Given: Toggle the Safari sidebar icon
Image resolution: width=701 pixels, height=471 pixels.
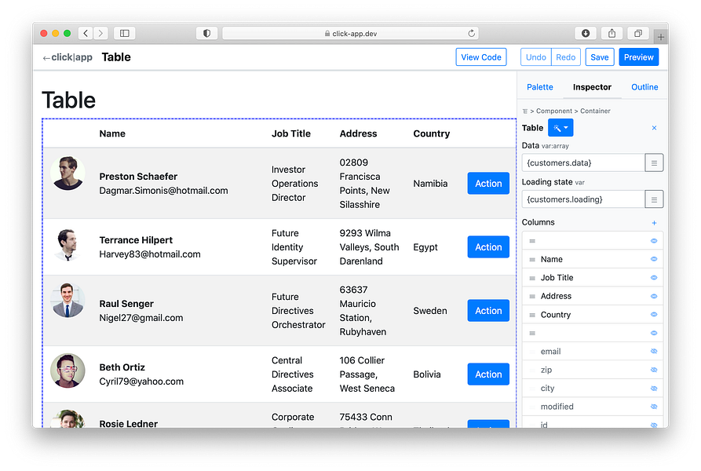Looking at the screenshot, I should (125, 33).
